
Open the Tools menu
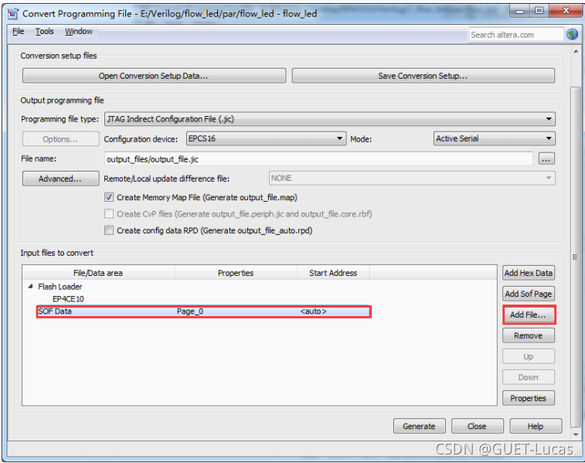point(44,32)
